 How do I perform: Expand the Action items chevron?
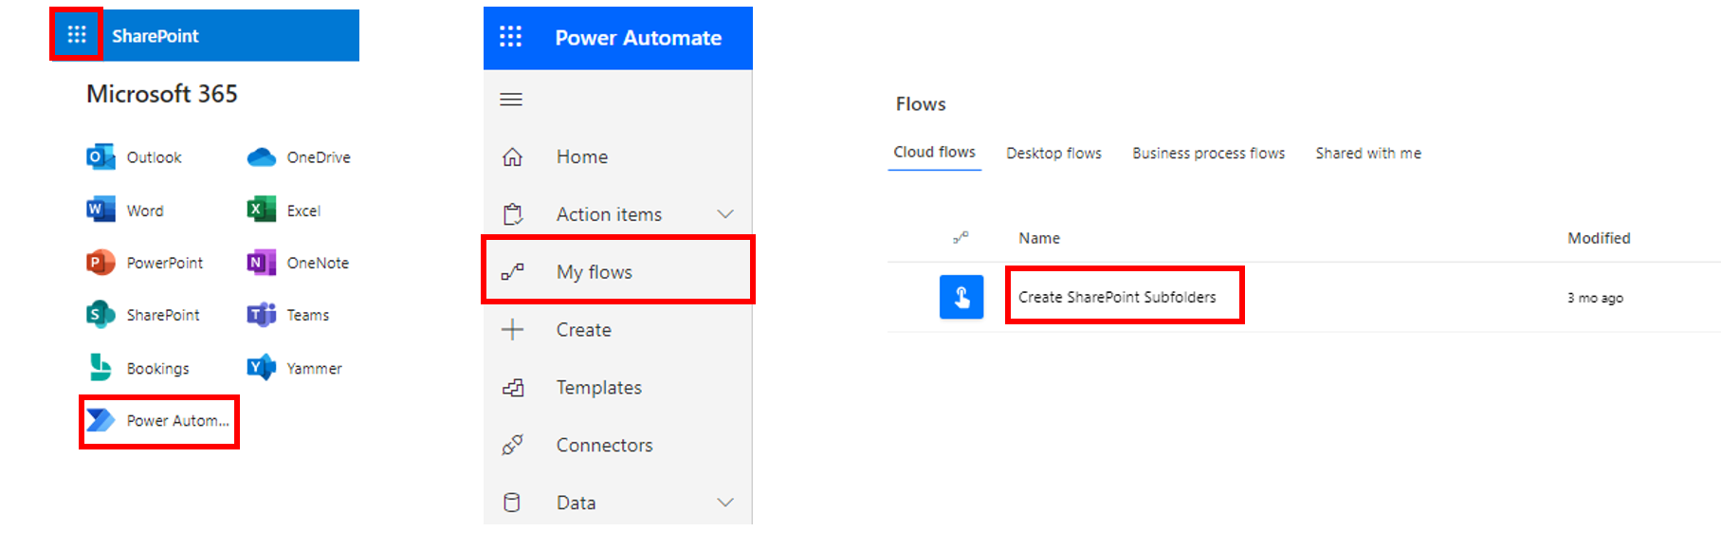coord(725,214)
